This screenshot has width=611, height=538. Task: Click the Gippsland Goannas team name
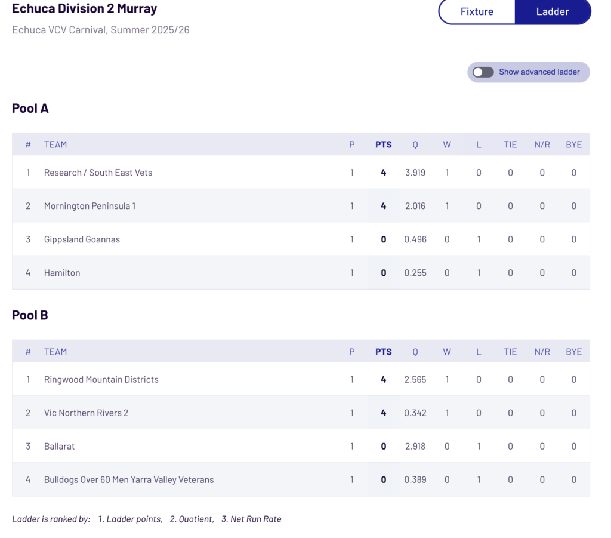82,239
